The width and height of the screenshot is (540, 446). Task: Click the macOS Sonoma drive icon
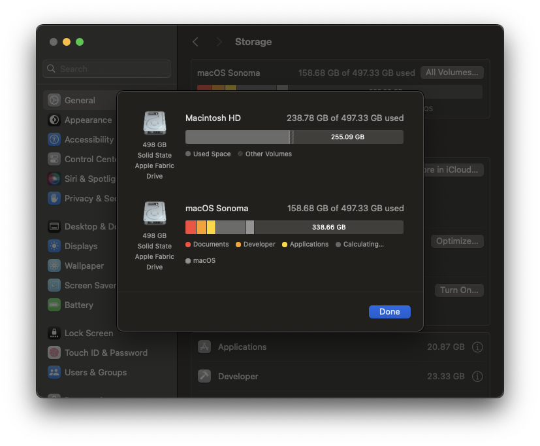[155, 214]
